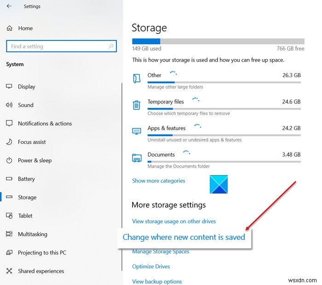Click the search magnifier icon

[x=111, y=46]
